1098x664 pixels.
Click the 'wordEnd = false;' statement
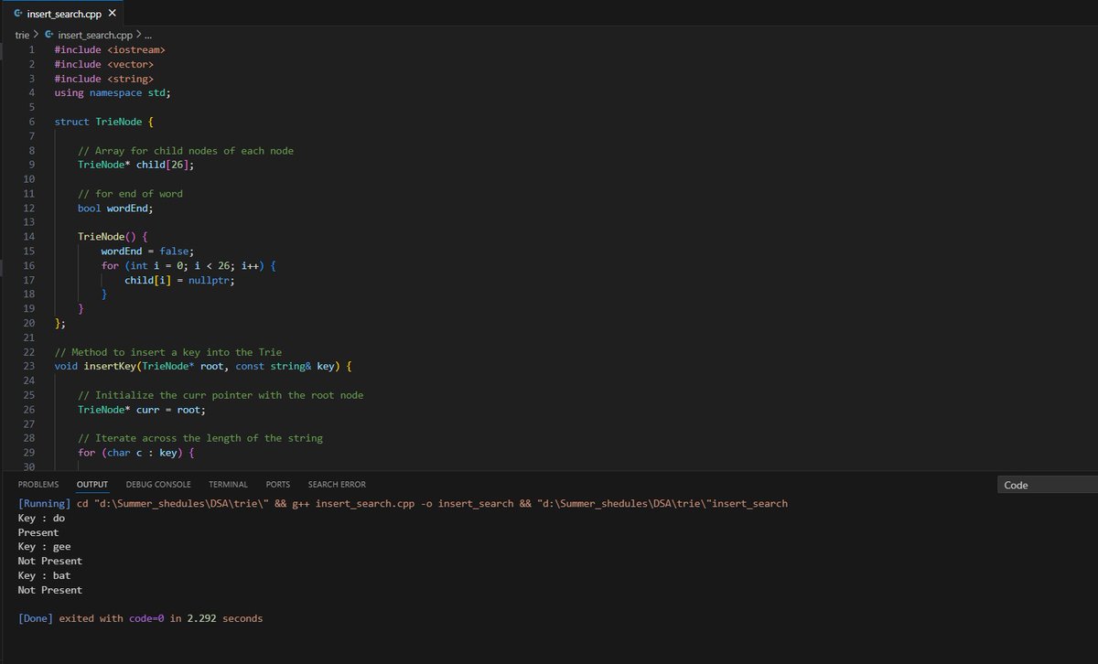point(148,252)
